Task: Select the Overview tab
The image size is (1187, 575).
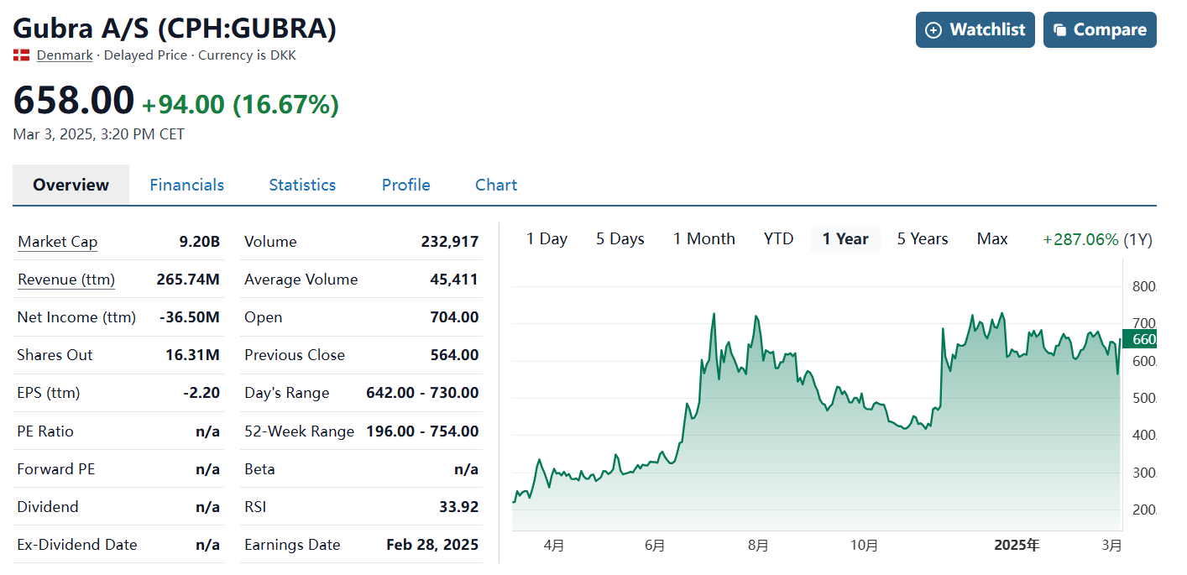Action: (71, 185)
